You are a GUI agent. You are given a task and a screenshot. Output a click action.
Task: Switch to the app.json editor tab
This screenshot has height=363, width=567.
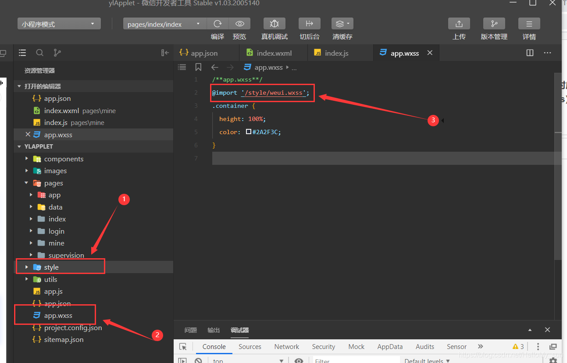[x=206, y=53]
